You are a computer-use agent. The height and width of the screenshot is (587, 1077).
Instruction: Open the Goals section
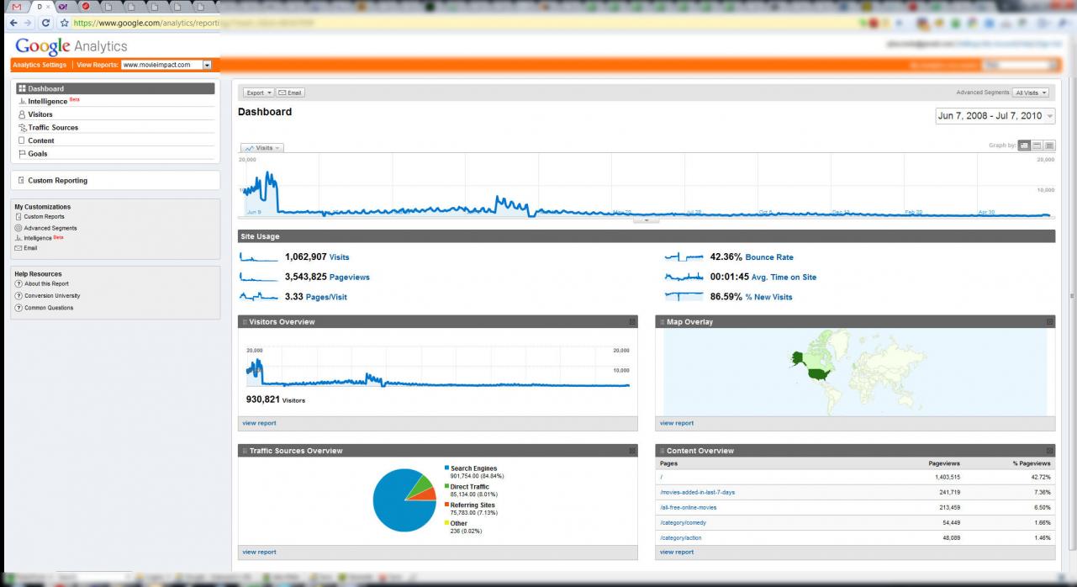click(x=38, y=154)
